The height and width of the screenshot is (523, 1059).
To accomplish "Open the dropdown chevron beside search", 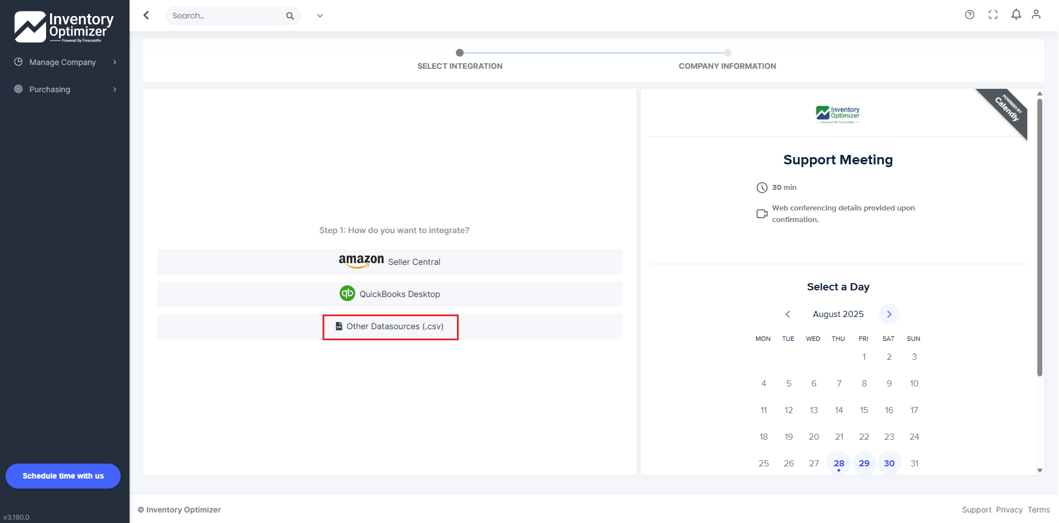I will [x=320, y=16].
